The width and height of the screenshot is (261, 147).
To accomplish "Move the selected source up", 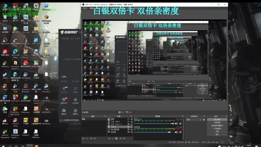I will (x=121, y=139).
